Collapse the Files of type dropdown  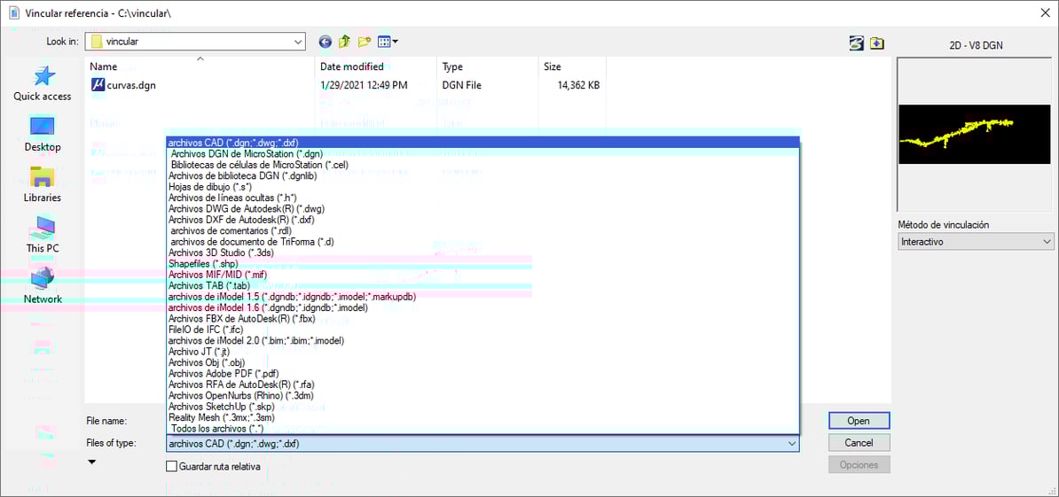point(792,444)
